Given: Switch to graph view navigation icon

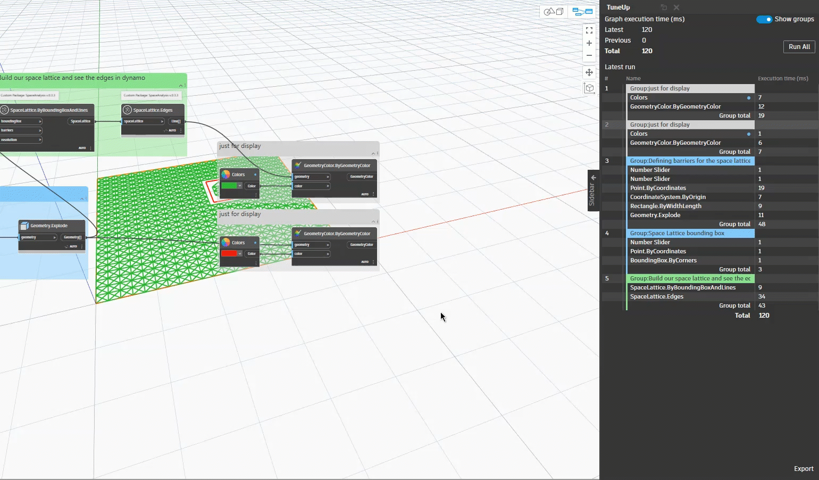Looking at the screenshot, I should [x=582, y=12].
